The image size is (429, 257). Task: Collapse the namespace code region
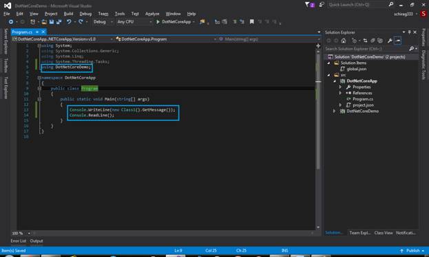39,78
